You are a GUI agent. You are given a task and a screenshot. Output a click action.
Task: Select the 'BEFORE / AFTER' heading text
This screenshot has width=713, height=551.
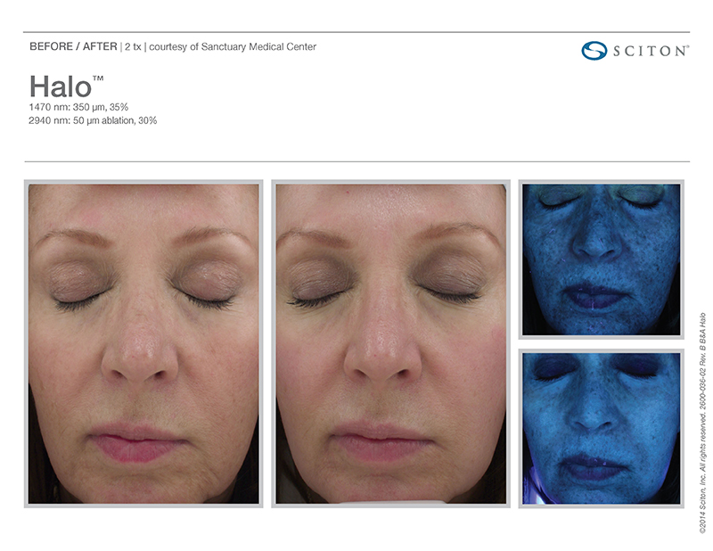pos(73,46)
